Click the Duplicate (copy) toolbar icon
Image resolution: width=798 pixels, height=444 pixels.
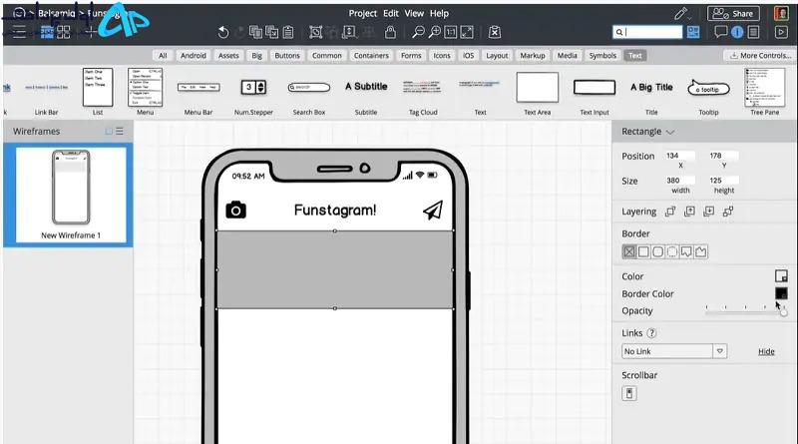[255, 32]
